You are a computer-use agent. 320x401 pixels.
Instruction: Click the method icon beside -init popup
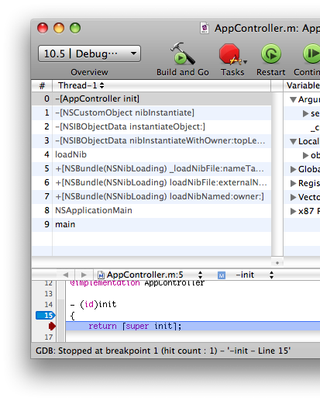(x=222, y=275)
